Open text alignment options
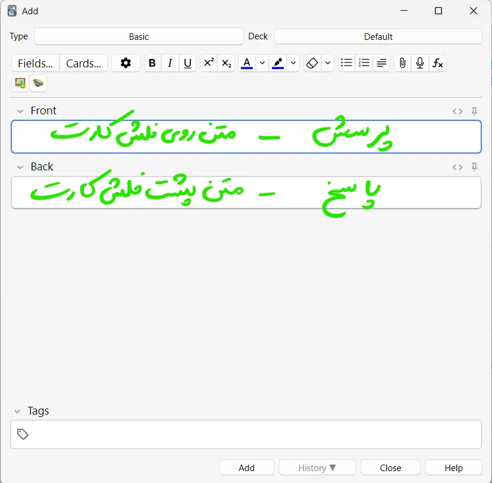The image size is (492, 483). (381, 63)
